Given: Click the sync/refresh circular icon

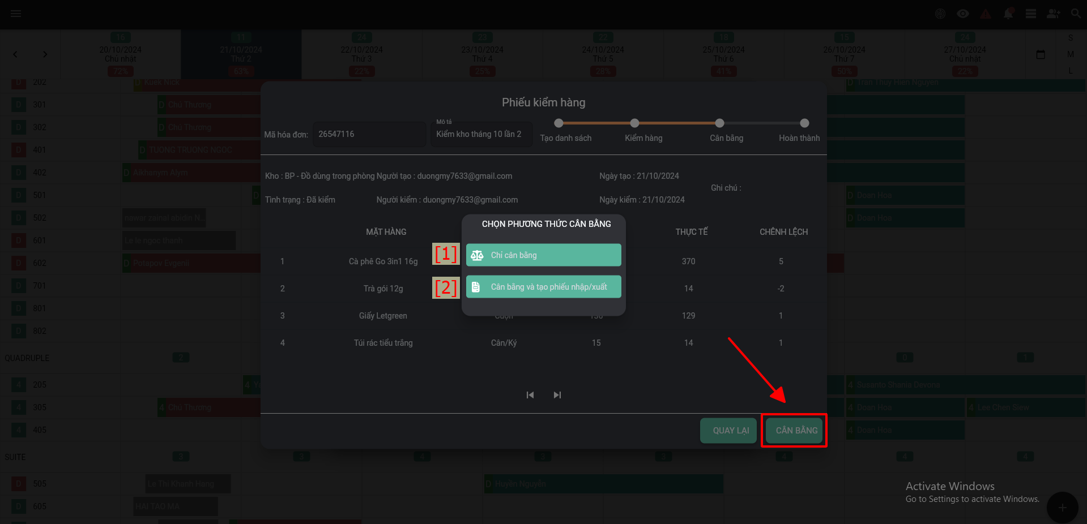Looking at the screenshot, I should (x=940, y=14).
